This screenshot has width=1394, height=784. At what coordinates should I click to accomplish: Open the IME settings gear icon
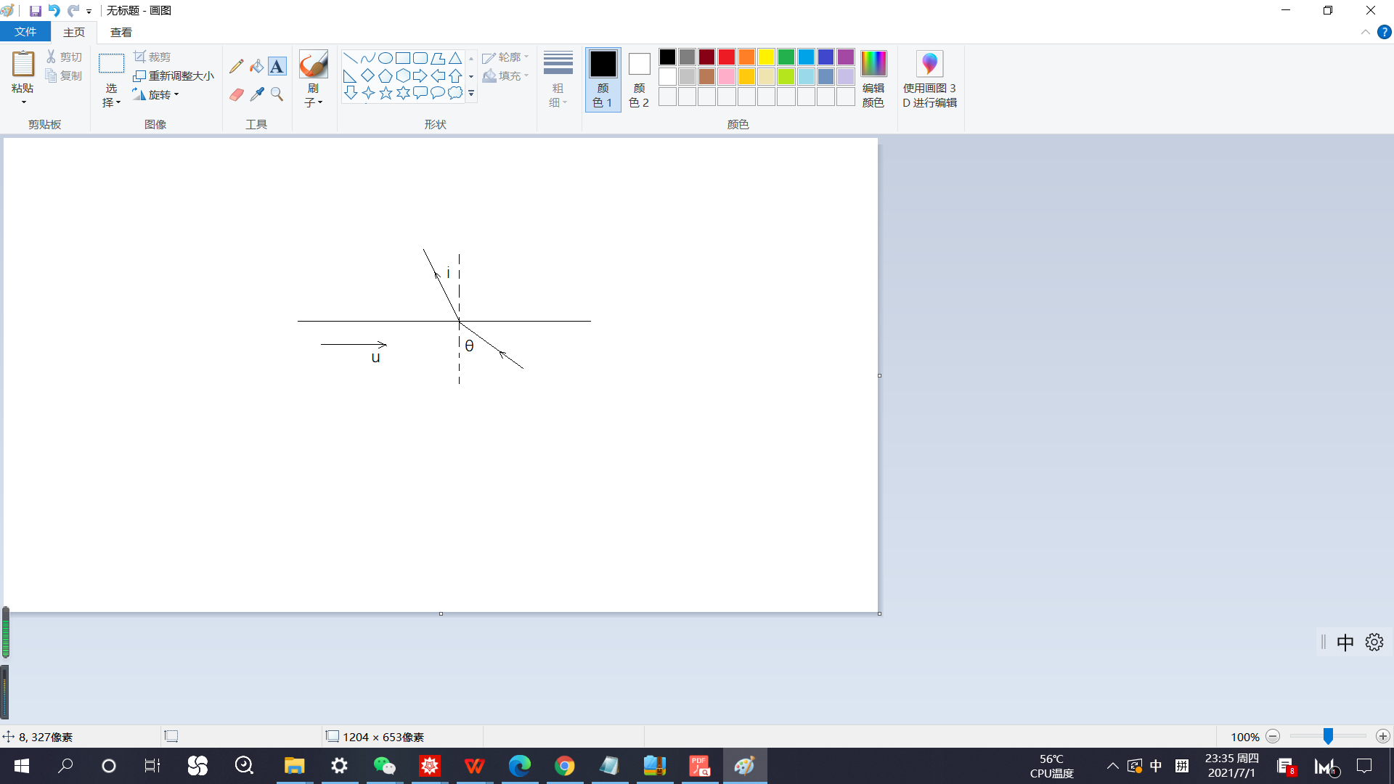click(x=1374, y=642)
